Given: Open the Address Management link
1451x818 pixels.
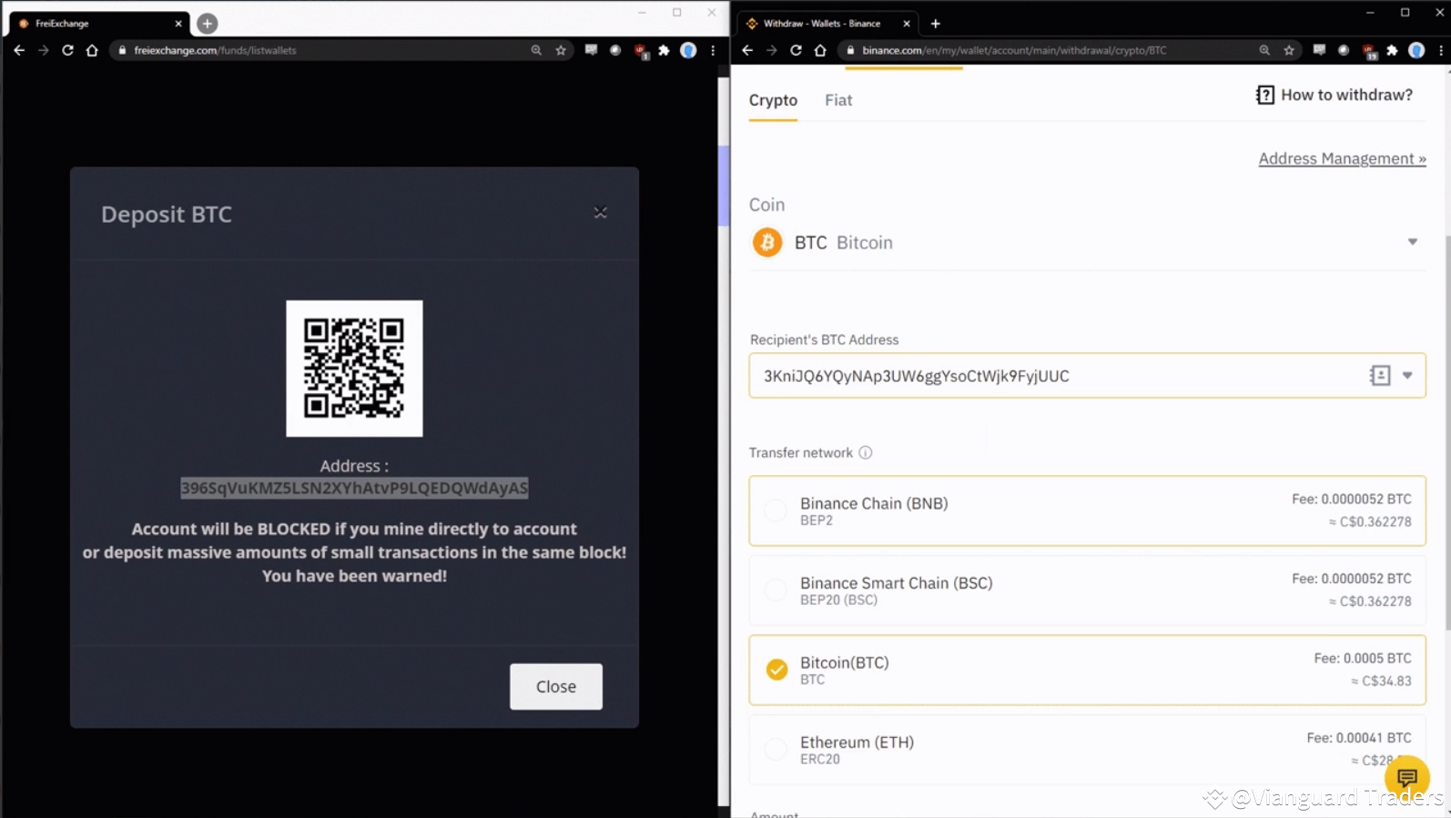Looking at the screenshot, I should (1342, 158).
